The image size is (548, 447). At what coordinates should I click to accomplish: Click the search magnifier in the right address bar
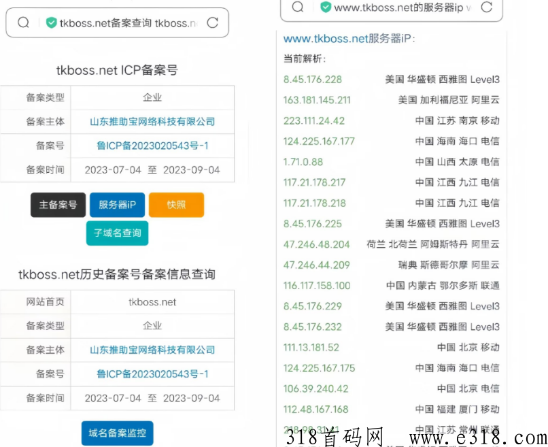click(297, 7)
